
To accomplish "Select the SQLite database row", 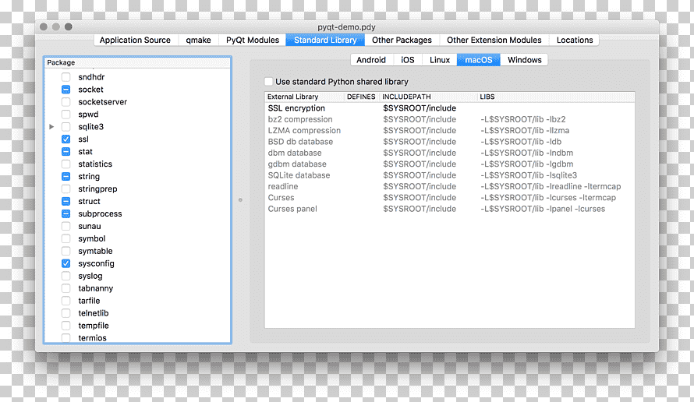I will point(450,175).
